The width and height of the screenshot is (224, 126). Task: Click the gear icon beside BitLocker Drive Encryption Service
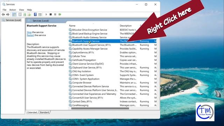(x=70, y=30)
